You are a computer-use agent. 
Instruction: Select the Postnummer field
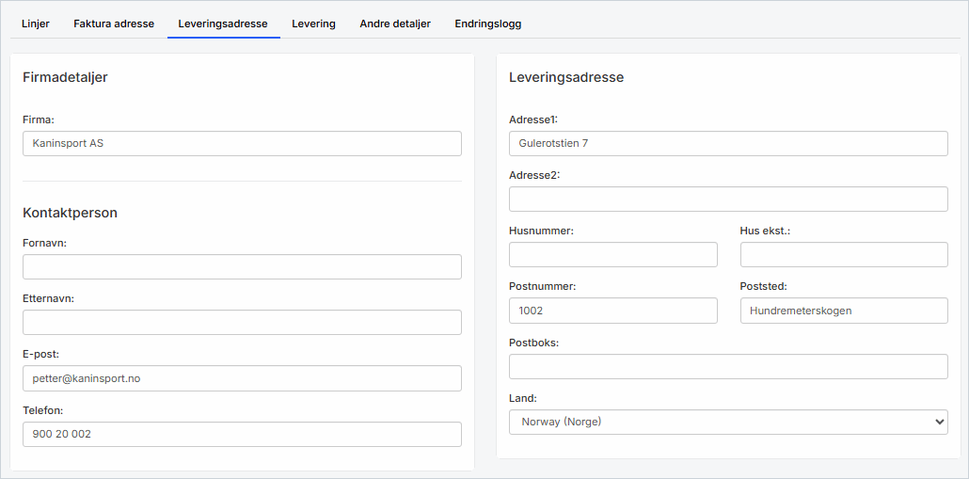(612, 310)
